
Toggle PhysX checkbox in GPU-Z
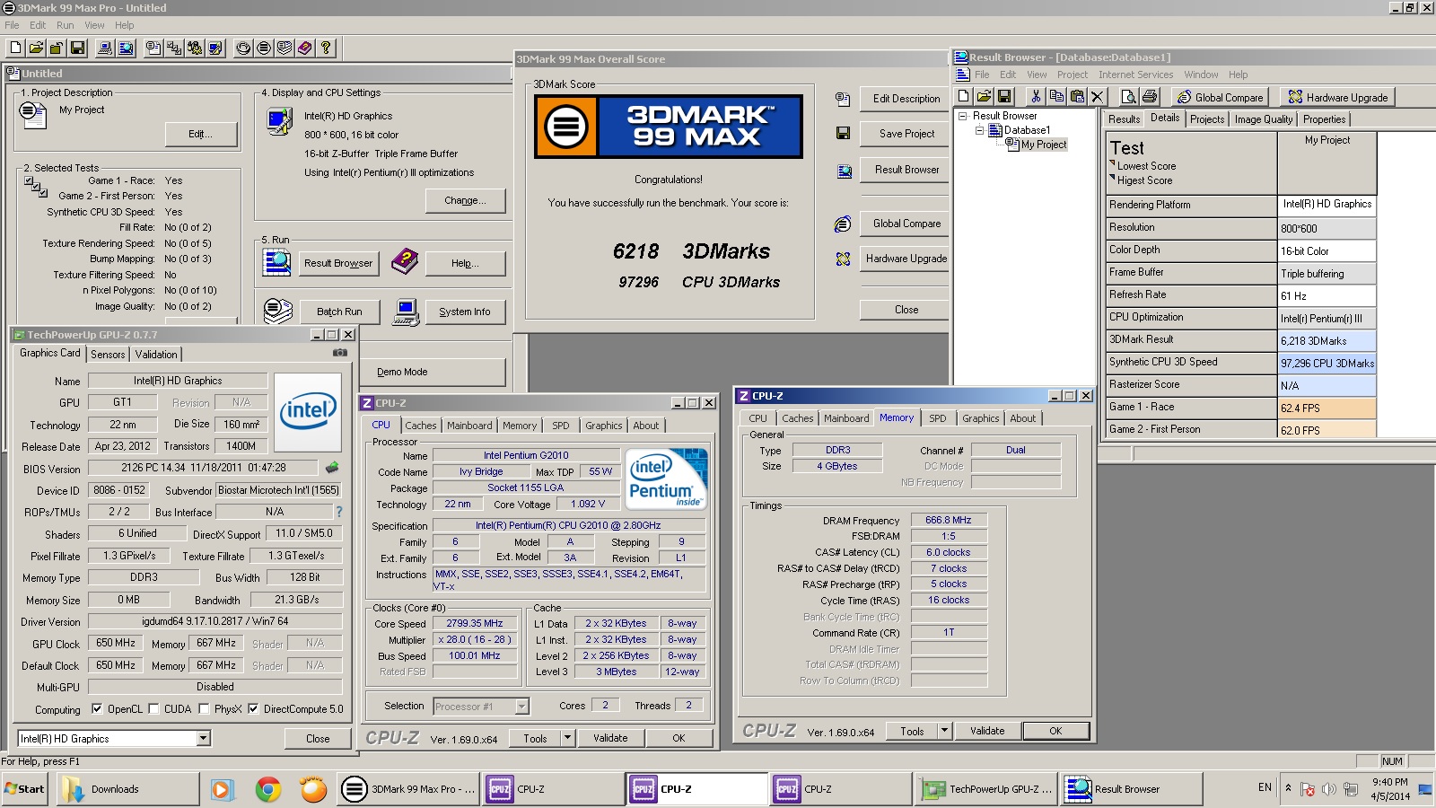point(204,708)
